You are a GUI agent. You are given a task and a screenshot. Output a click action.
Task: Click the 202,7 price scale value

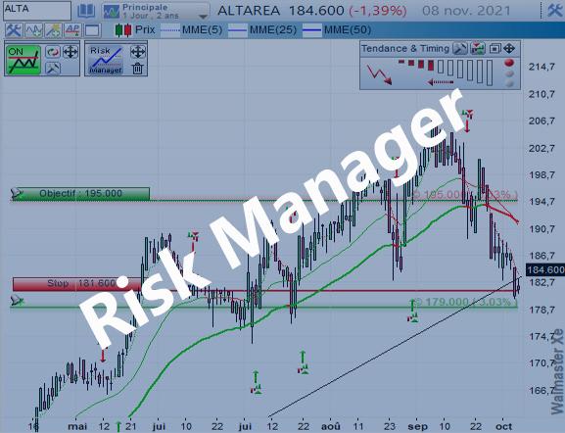541,148
